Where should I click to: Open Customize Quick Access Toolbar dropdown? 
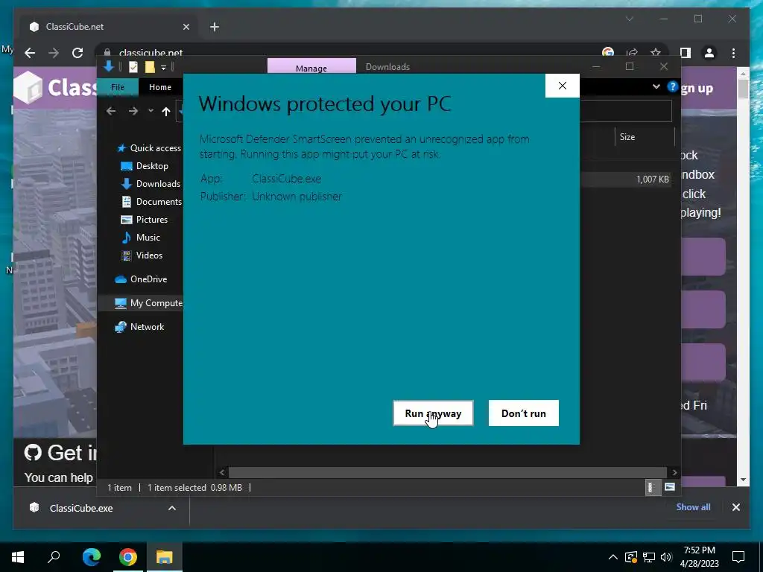tap(163, 67)
